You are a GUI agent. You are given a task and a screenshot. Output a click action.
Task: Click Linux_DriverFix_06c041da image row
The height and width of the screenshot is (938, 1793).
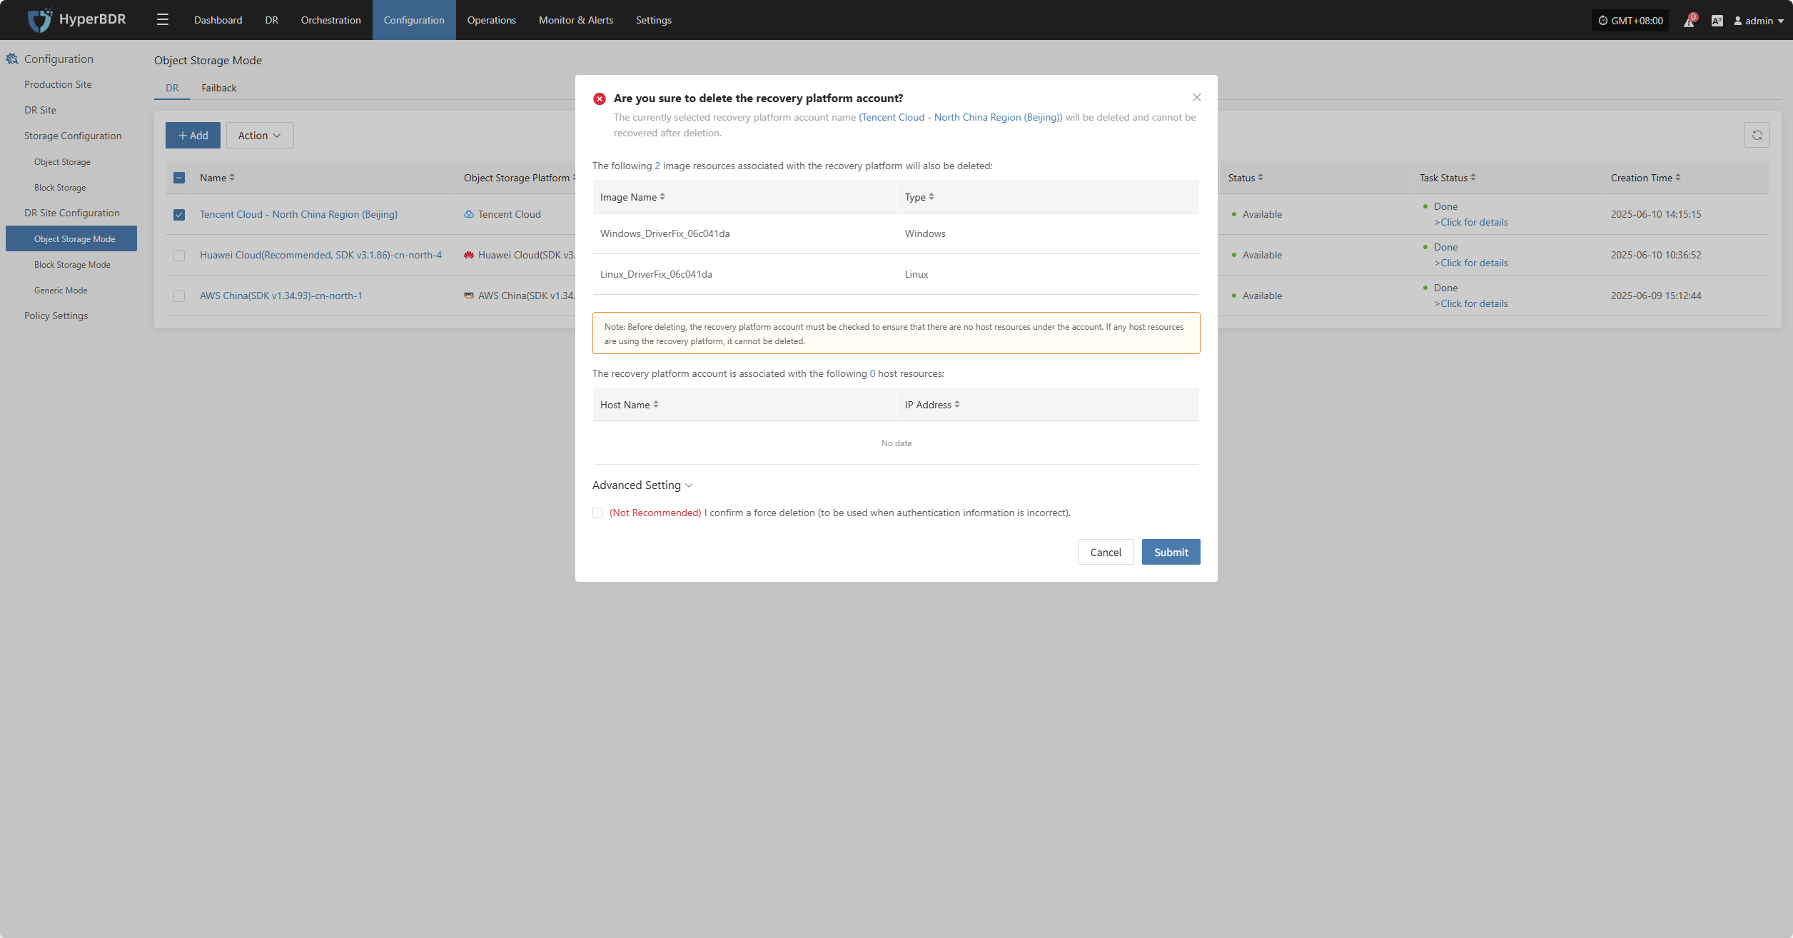tap(896, 274)
